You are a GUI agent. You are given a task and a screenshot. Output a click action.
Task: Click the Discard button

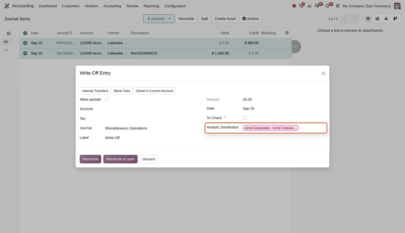click(x=149, y=159)
